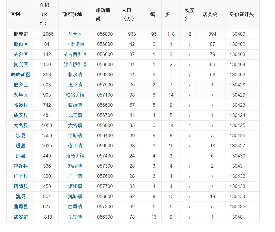Click the 成安镇 link

(x=75, y=115)
